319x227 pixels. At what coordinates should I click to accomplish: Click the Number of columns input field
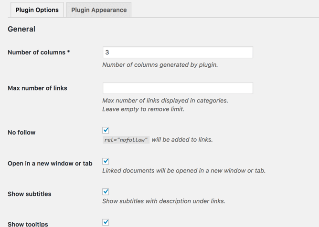point(178,52)
